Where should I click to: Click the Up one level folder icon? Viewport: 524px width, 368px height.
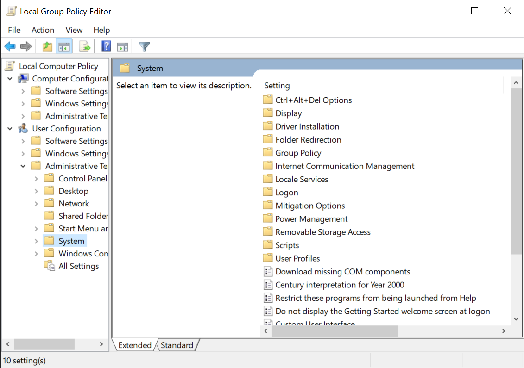pos(47,46)
